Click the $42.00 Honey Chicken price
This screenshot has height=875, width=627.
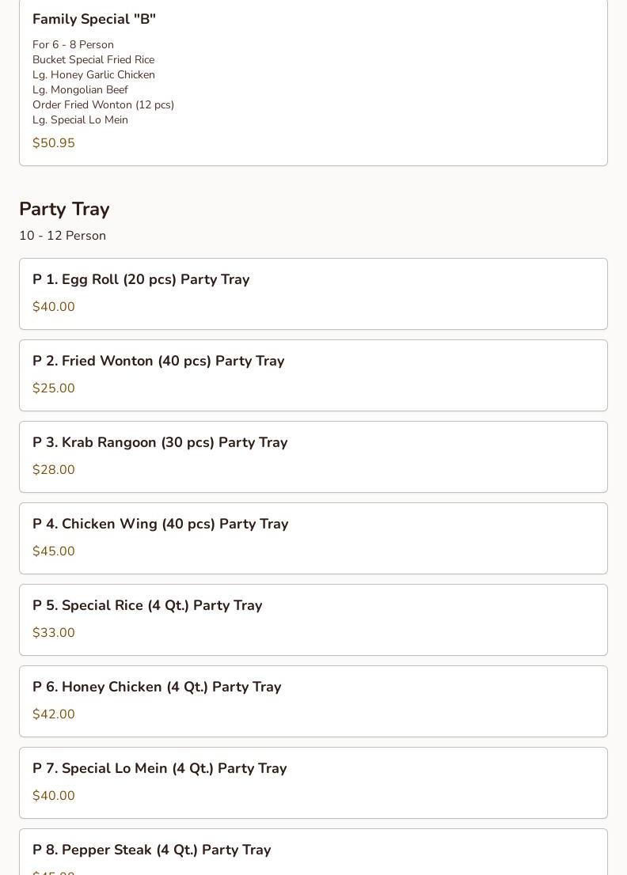click(x=54, y=714)
